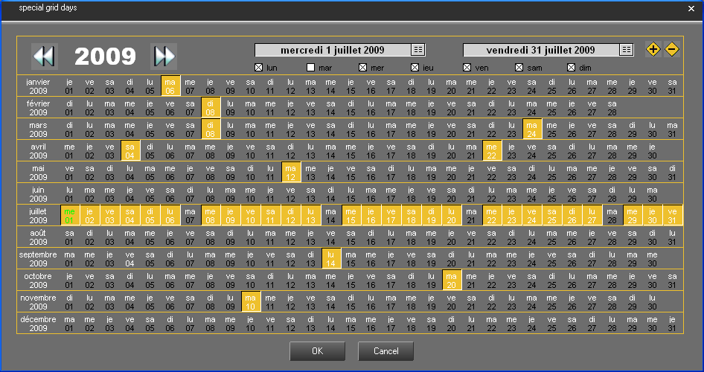Select green day me 01 in juillet
Image resolution: width=704 pixels, height=372 pixels.
click(x=70, y=216)
